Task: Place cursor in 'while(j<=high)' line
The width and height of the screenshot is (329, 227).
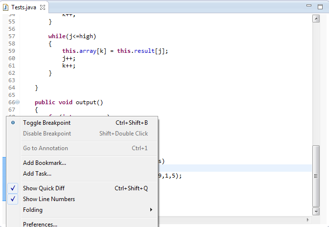Action: (x=72, y=36)
